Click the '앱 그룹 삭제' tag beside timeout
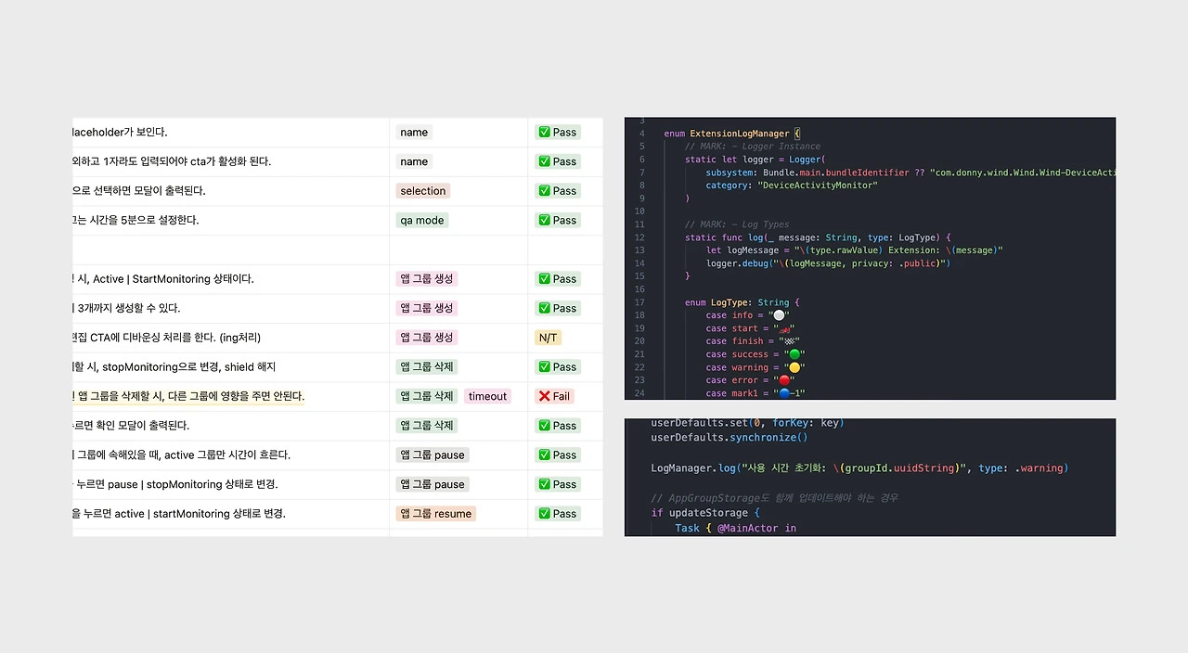Screen dimensions: 1188x653 (x=427, y=396)
